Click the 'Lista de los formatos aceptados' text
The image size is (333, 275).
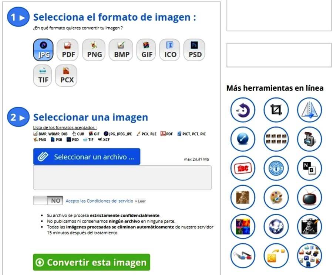pyautogui.click(x=65, y=128)
